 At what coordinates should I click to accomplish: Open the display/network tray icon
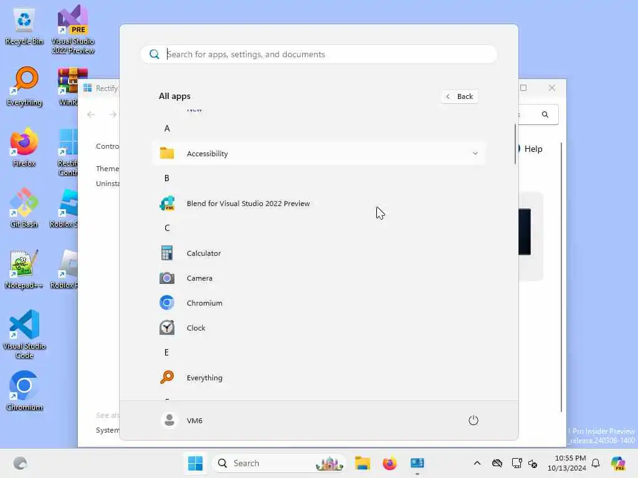[x=517, y=463]
